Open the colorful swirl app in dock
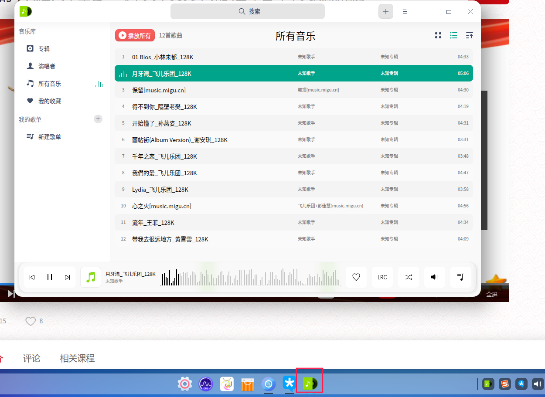The height and width of the screenshot is (397, 545). pos(227,384)
